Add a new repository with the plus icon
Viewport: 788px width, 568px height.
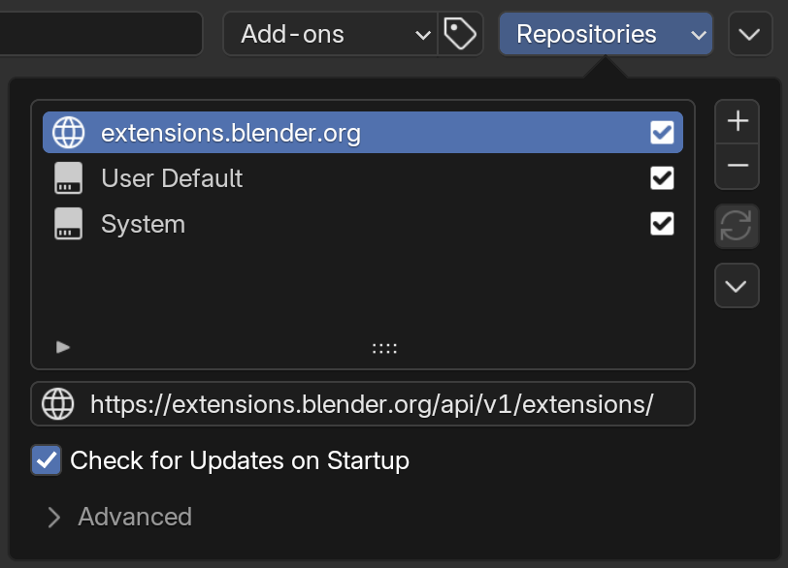pos(737,120)
